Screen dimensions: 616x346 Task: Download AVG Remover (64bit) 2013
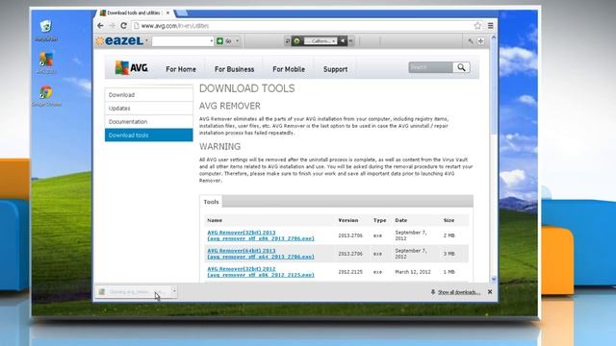click(x=261, y=254)
